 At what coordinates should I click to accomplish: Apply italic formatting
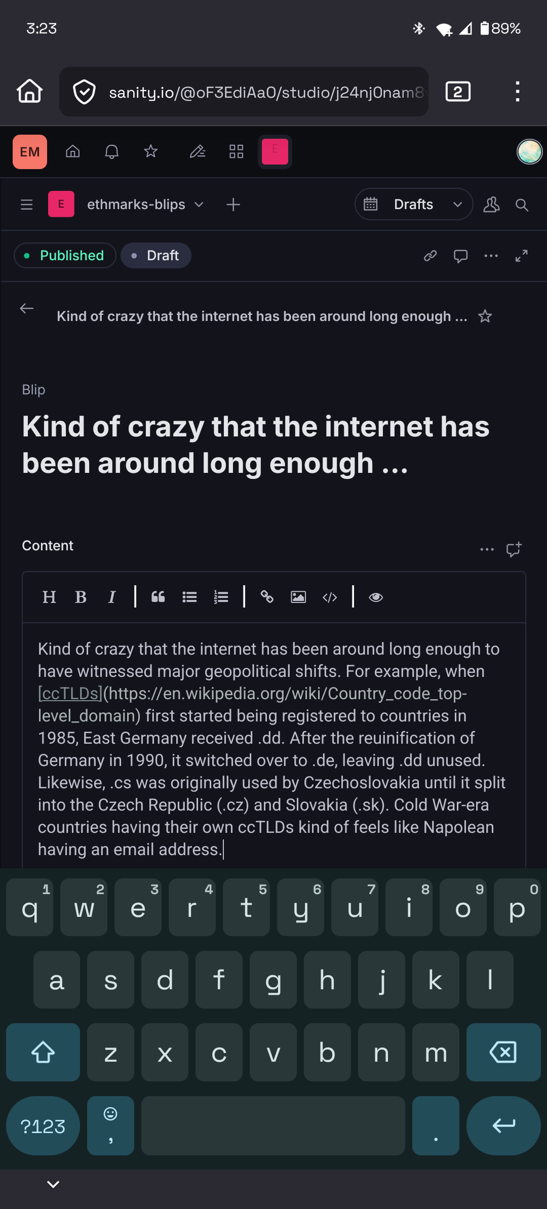pos(112,597)
